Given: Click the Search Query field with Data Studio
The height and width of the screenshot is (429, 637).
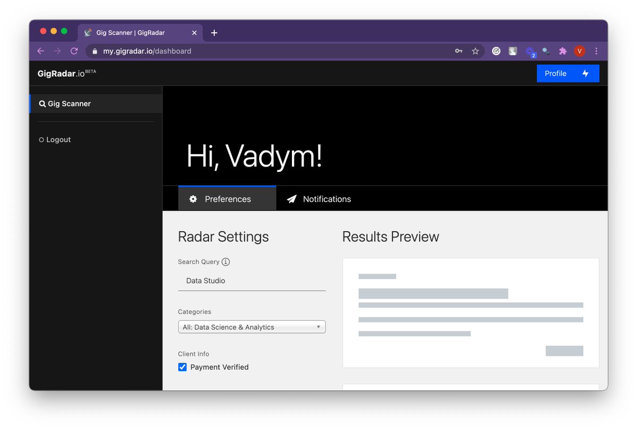Looking at the screenshot, I should tap(252, 281).
